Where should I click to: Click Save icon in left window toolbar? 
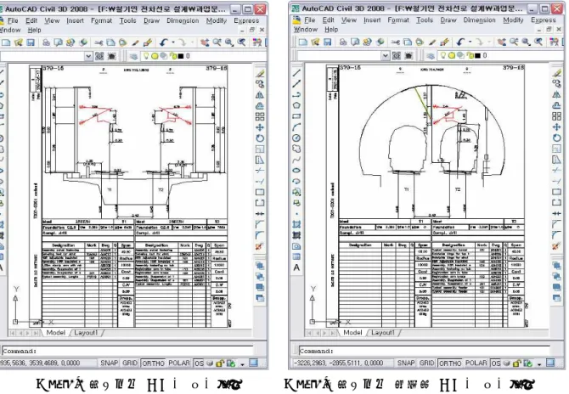pos(31,42)
